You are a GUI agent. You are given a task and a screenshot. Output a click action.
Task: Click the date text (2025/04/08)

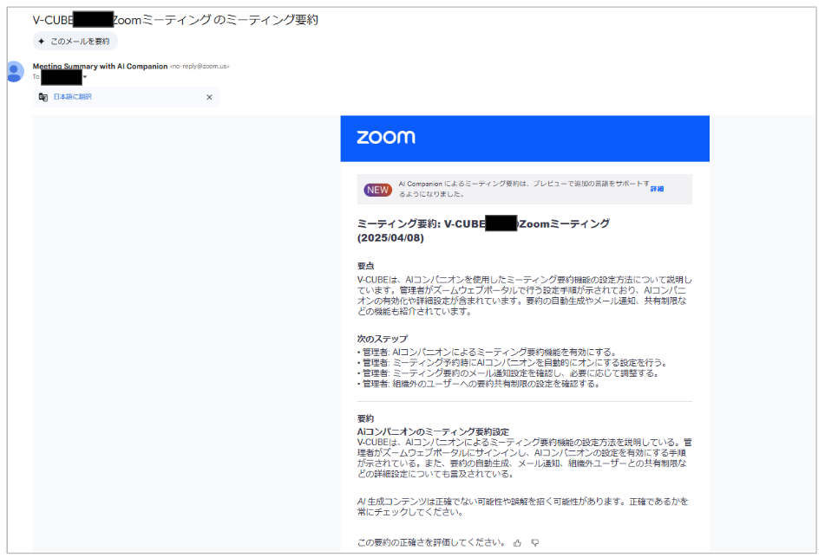(390, 237)
